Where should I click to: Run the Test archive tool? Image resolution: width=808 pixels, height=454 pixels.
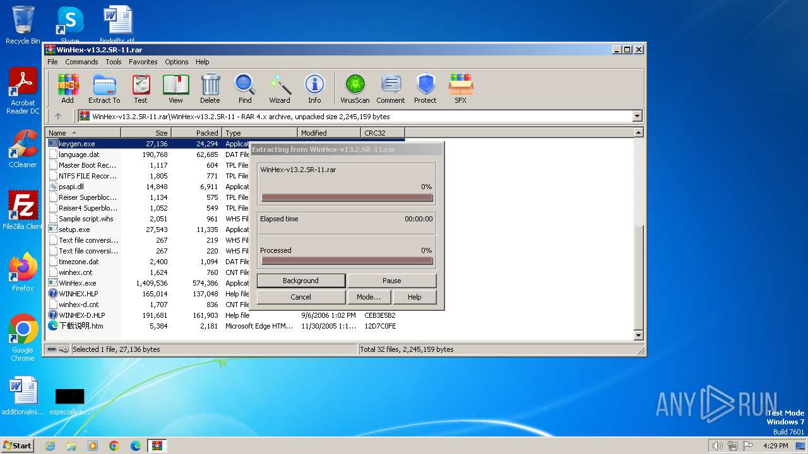pos(141,88)
